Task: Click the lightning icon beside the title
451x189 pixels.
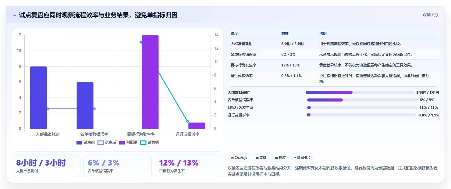Action: [15, 15]
